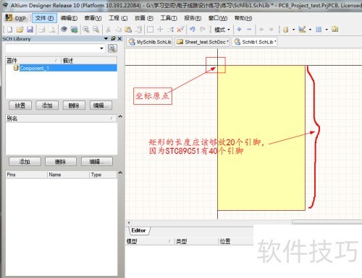The height and width of the screenshot is (278, 362).
Task: Click 添加 button under component list
Action: pos(47,105)
